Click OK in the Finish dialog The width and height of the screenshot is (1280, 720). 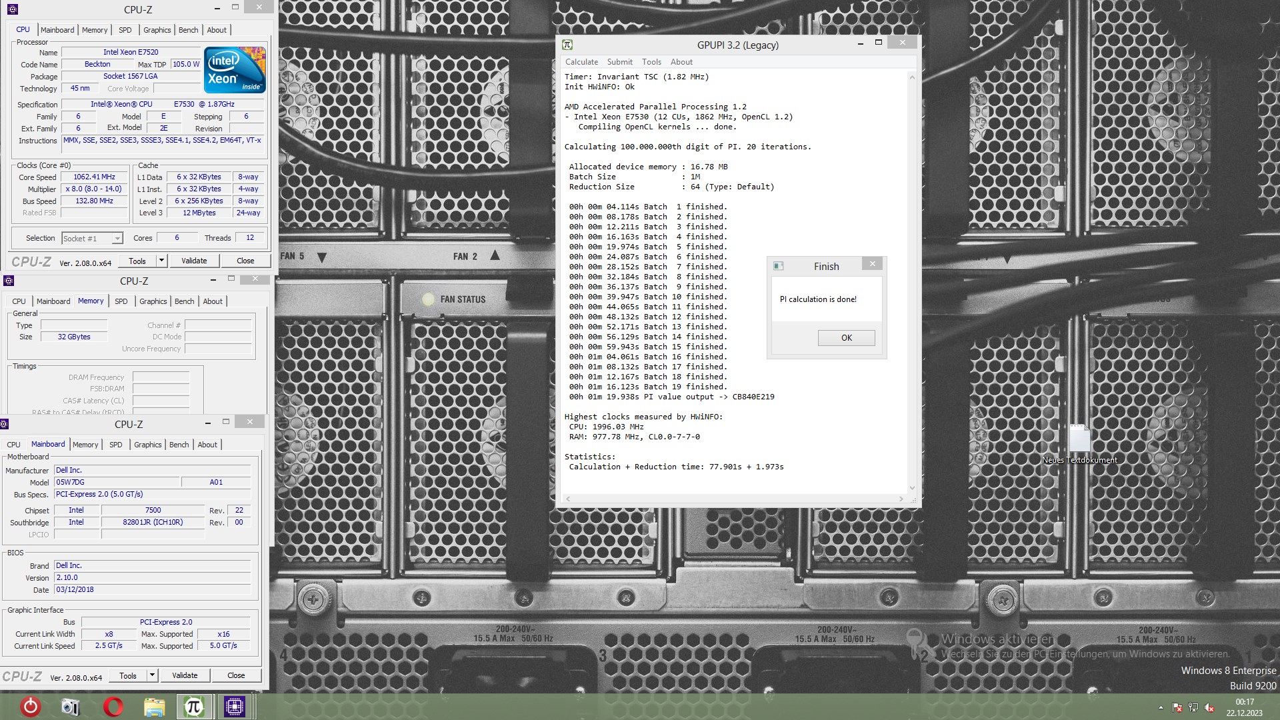pos(847,338)
